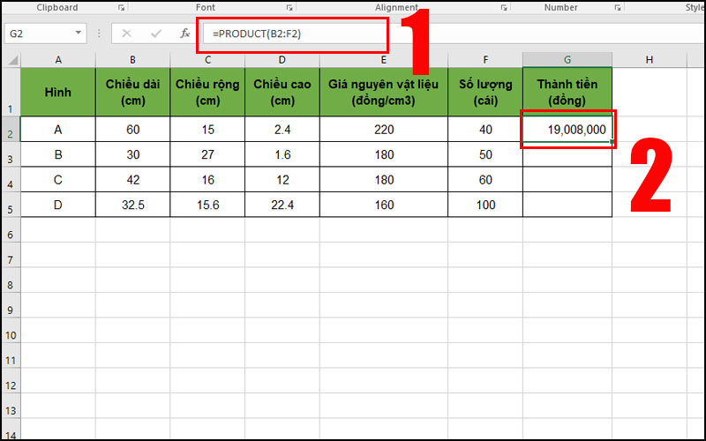Click the Enter checkmark icon in formula bar

pos(156,34)
